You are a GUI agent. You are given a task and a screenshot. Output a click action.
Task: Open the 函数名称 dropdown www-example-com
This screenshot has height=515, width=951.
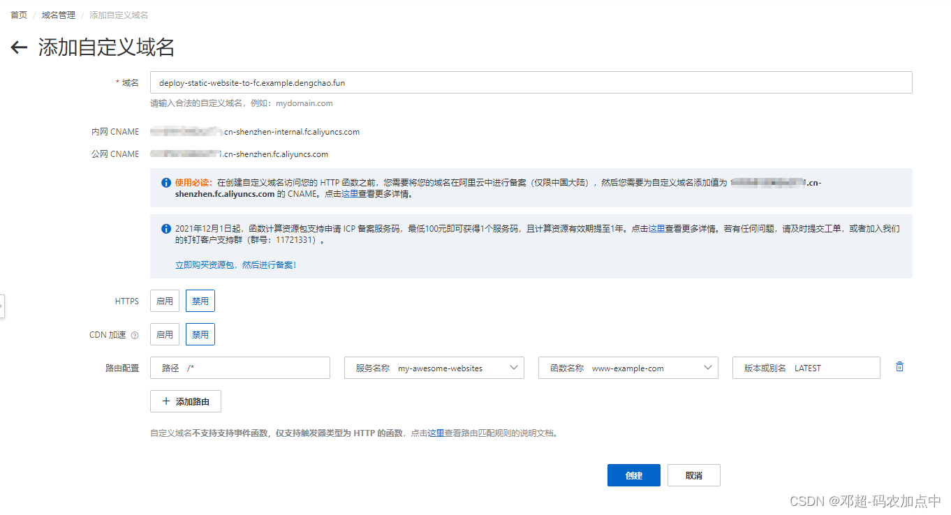[x=628, y=368]
